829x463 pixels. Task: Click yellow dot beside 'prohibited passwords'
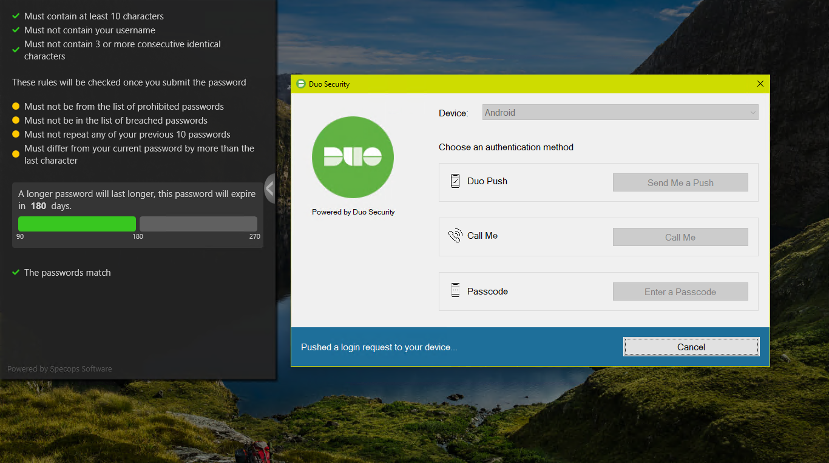pos(16,106)
